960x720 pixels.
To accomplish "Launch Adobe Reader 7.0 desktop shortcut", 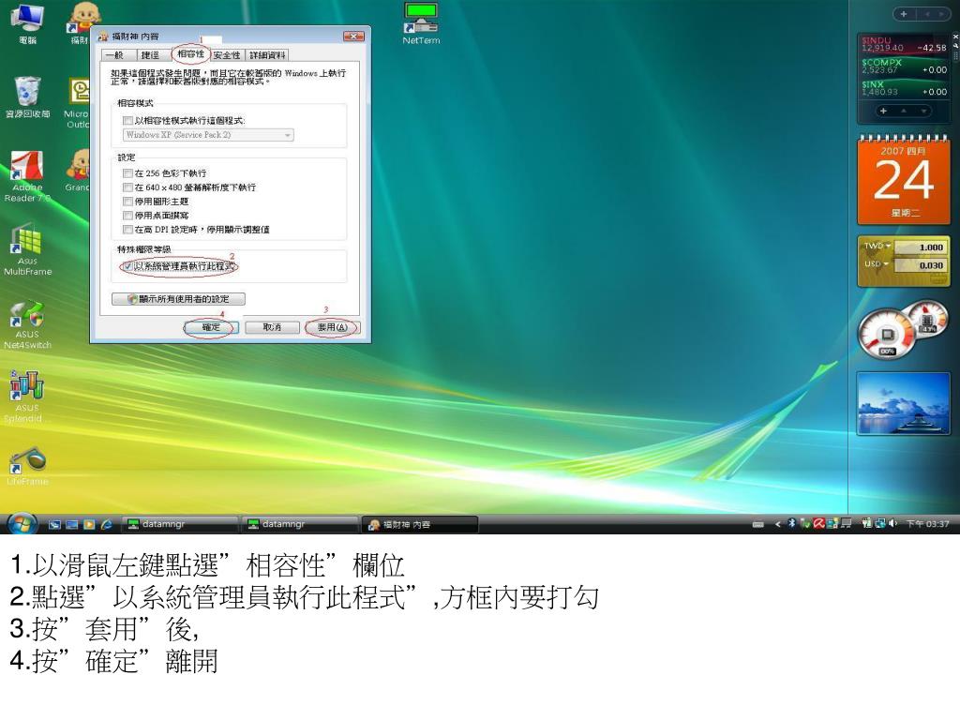I will (27, 176).
